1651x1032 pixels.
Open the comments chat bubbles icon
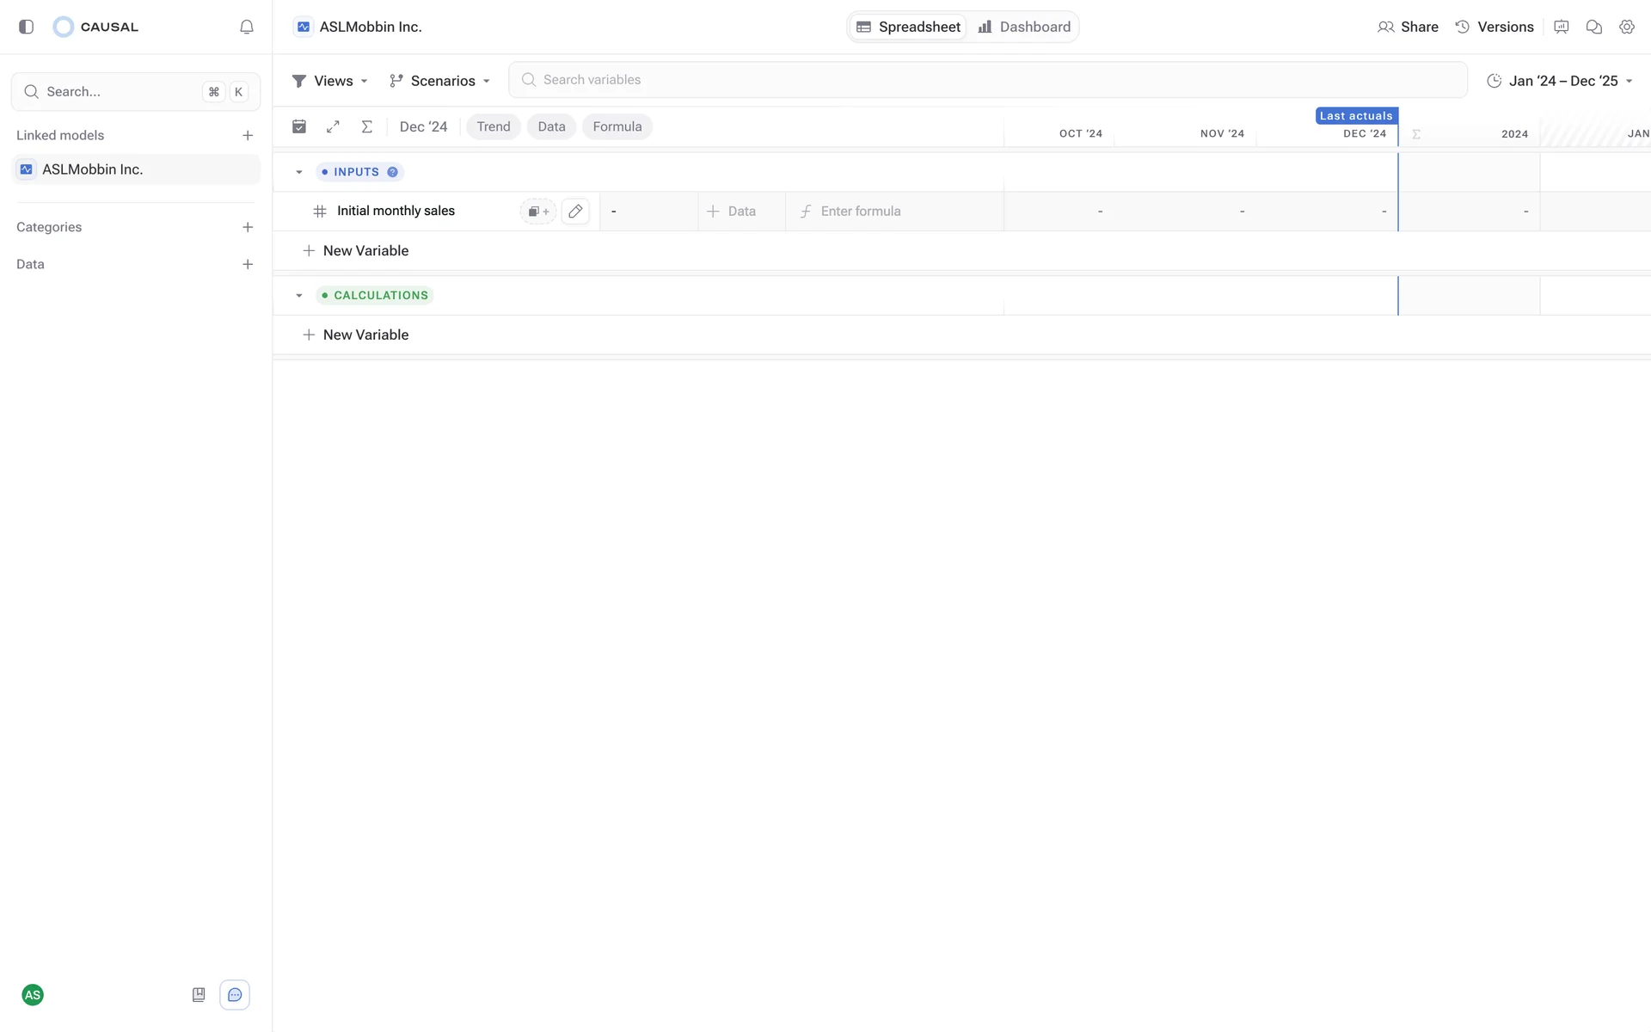click(x=1593, y=27)
